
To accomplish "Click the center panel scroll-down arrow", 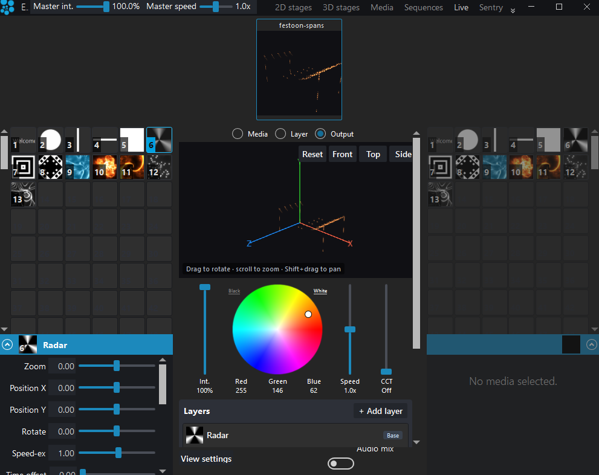I will [416, 442].
